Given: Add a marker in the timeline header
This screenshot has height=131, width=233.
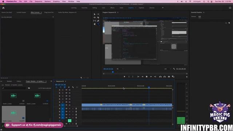Looking at the screenshot, I should point(69,87).
